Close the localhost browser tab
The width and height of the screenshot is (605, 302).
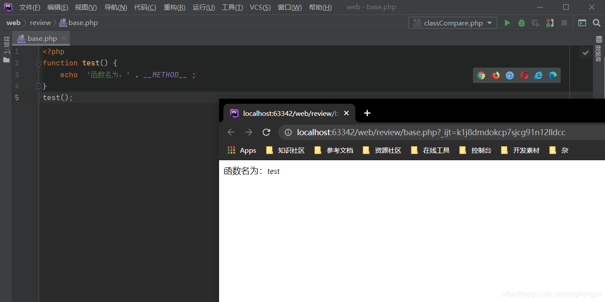tap(346, 113)
